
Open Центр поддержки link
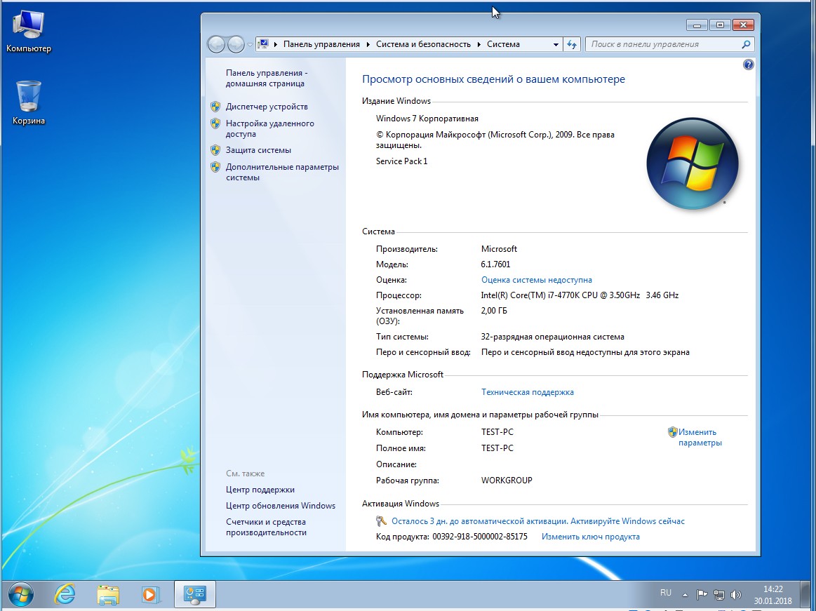pyautogui.click(x=260, y=490)
